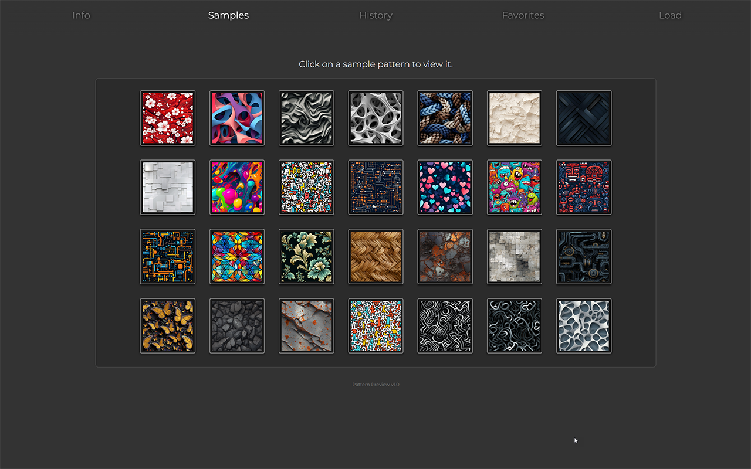View the black and white squiggle doodle pattern
Image resolution: width=751 pixels, height=469 pixels.
coord(445,325)
